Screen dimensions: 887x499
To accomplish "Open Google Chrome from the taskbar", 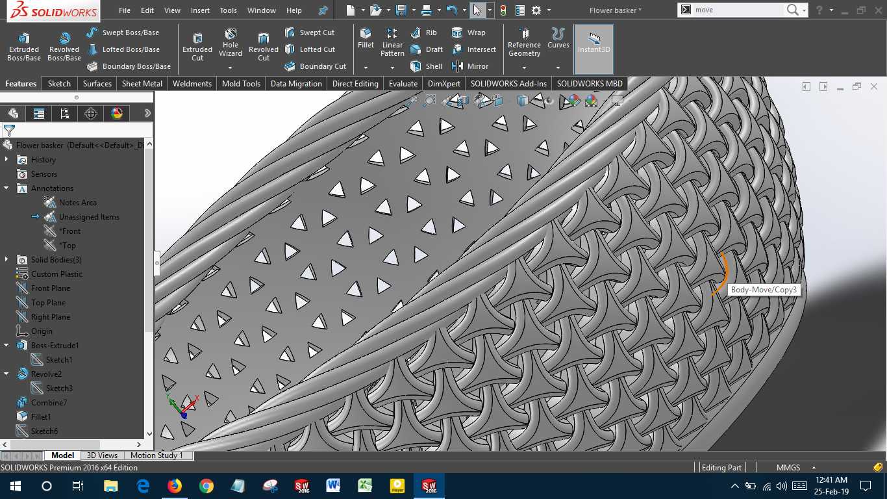I will click(x=206, y=486).
